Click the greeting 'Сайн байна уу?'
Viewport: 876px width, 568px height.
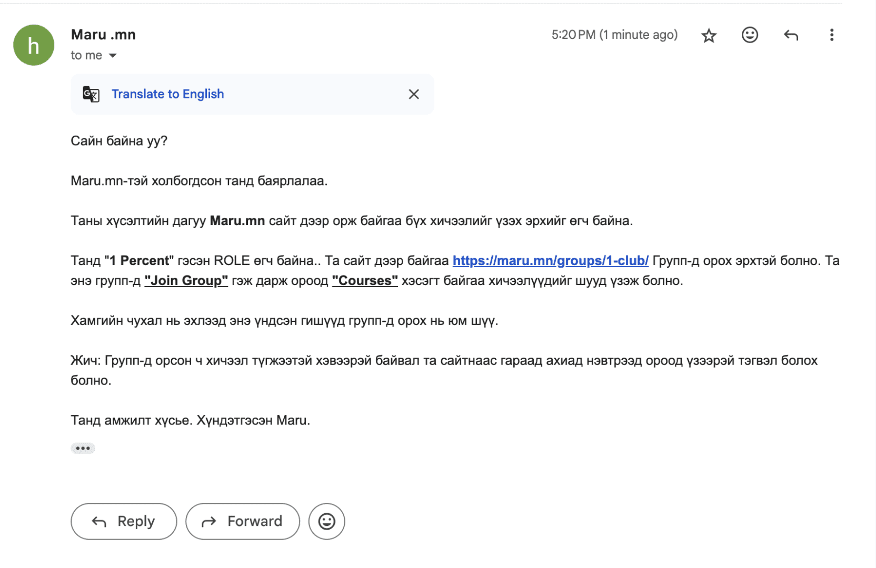click(x=119, y=141)
